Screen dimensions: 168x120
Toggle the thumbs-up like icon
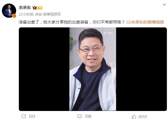coord(134,116)
